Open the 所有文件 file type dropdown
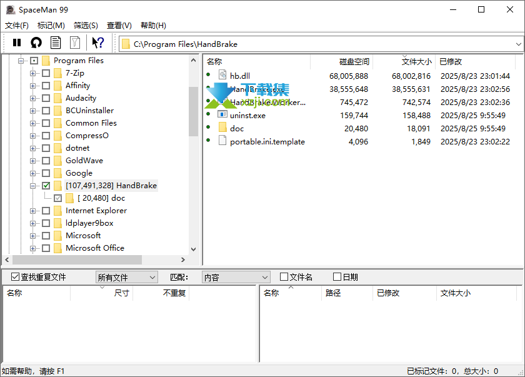525x377 pixels. point(126,277)
